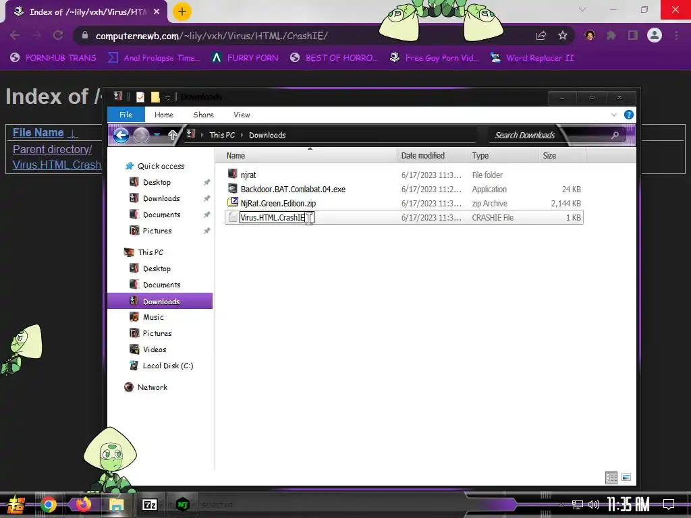Open Firefox from the taskbar
The height and width of the screenshot is (518, 691).
click(83, 505)
